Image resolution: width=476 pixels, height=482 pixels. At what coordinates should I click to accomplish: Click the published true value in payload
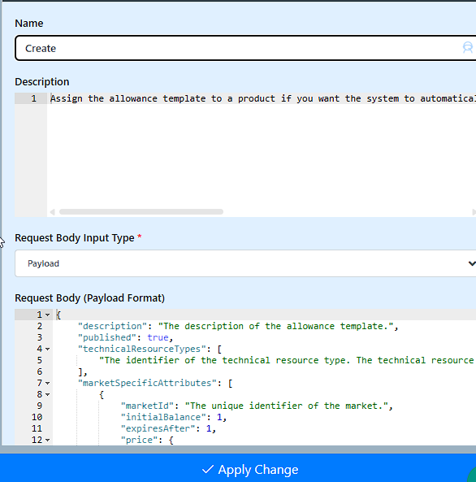158,337
